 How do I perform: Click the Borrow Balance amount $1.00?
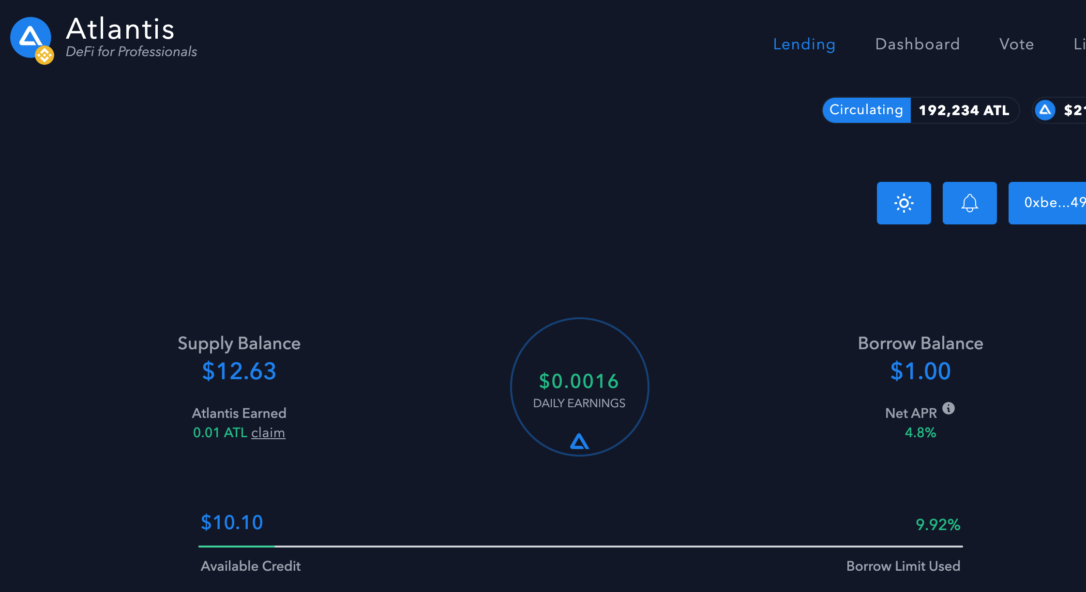tap(920, 371)
